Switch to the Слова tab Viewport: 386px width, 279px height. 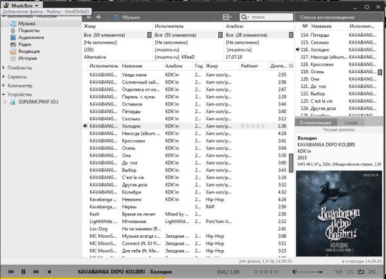tap(351, 122)
